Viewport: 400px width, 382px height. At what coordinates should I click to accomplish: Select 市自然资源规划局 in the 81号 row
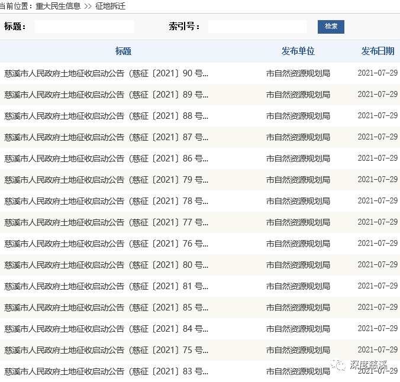[298, 286]
